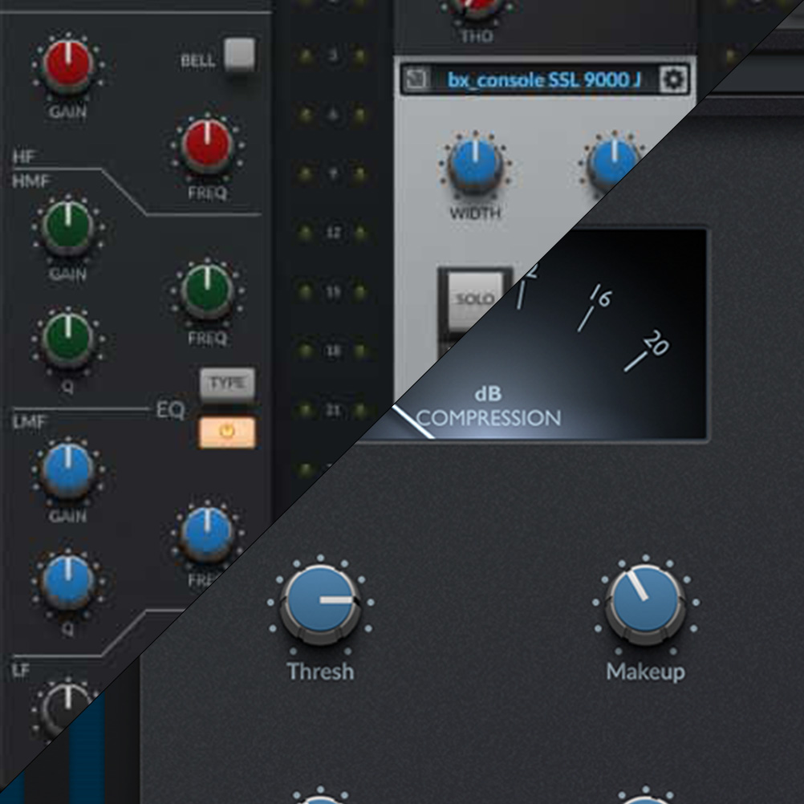This screenshot has height=804, width=804.
Task: Click the blue LMF GAIN knob
Action: coord(68,471)
